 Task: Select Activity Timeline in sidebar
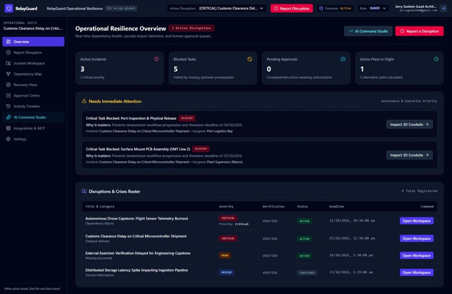click(34, 106)
